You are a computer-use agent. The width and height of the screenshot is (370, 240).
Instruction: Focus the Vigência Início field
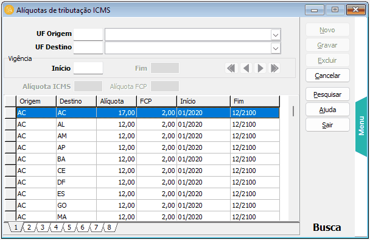[x=88, y=68]
